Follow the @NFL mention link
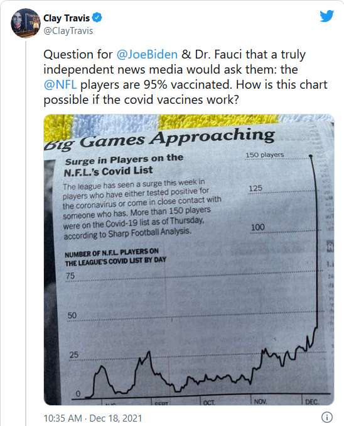This screenshot has width=344, height=426. tap(60, 85)
